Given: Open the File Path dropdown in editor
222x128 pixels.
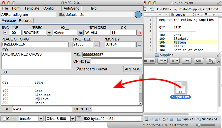Looking at the screenshot, I should click(x=164, y=9).
